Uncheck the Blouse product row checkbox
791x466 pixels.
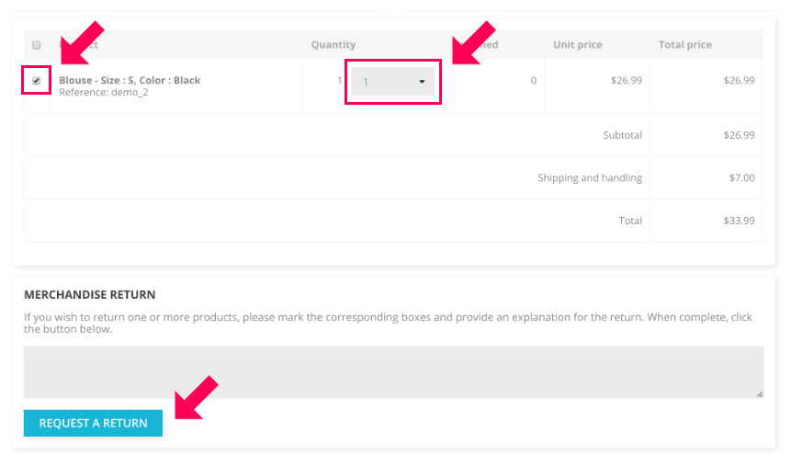click(37, 81)
